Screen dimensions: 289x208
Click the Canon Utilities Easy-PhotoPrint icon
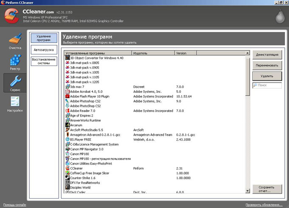tap(68, 163)
